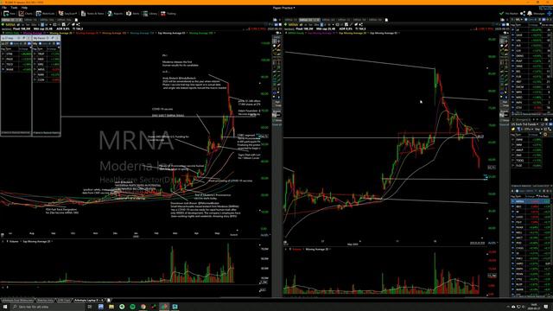
Task: Open EasyScan from the top toolbar
Action: click(x=67, y=14)
